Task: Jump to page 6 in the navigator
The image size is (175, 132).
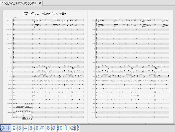Action: (x=37, y=128)
